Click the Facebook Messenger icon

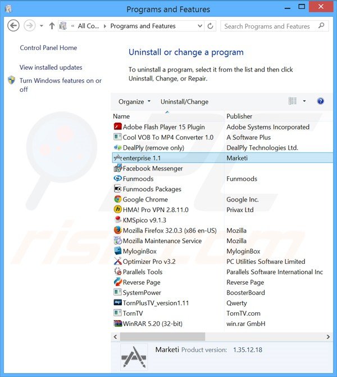pos(117,168)
